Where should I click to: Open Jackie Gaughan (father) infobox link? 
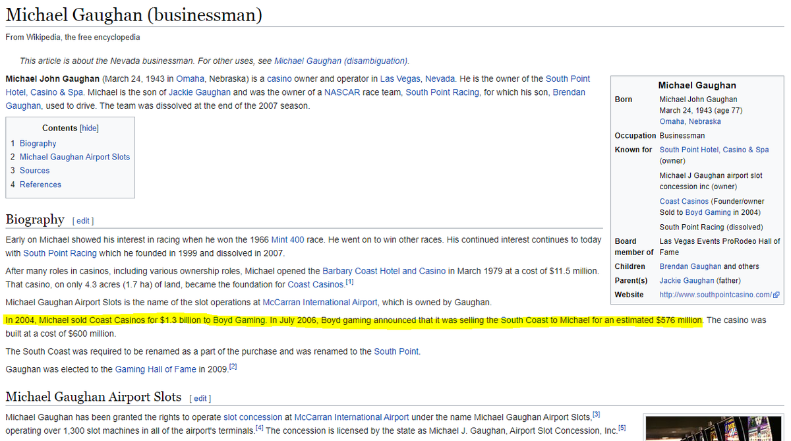click(688, 281)
